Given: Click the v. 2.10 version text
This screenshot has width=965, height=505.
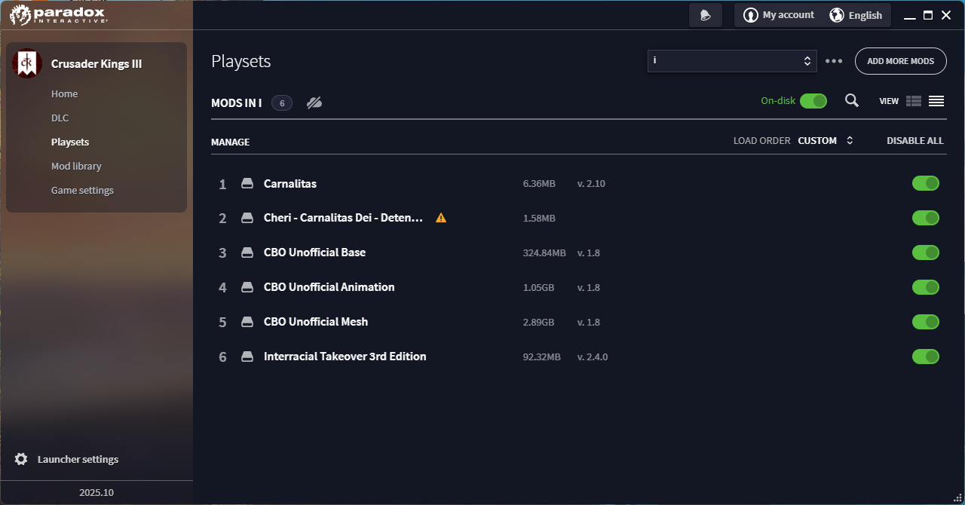Looking at the screenshot, I should (x=591, y=184).
